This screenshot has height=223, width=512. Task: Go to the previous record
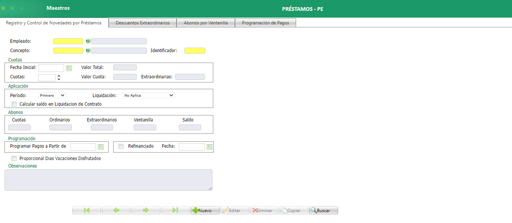tap(116, 210)
